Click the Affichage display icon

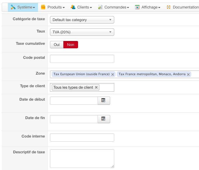coord(137,7)
